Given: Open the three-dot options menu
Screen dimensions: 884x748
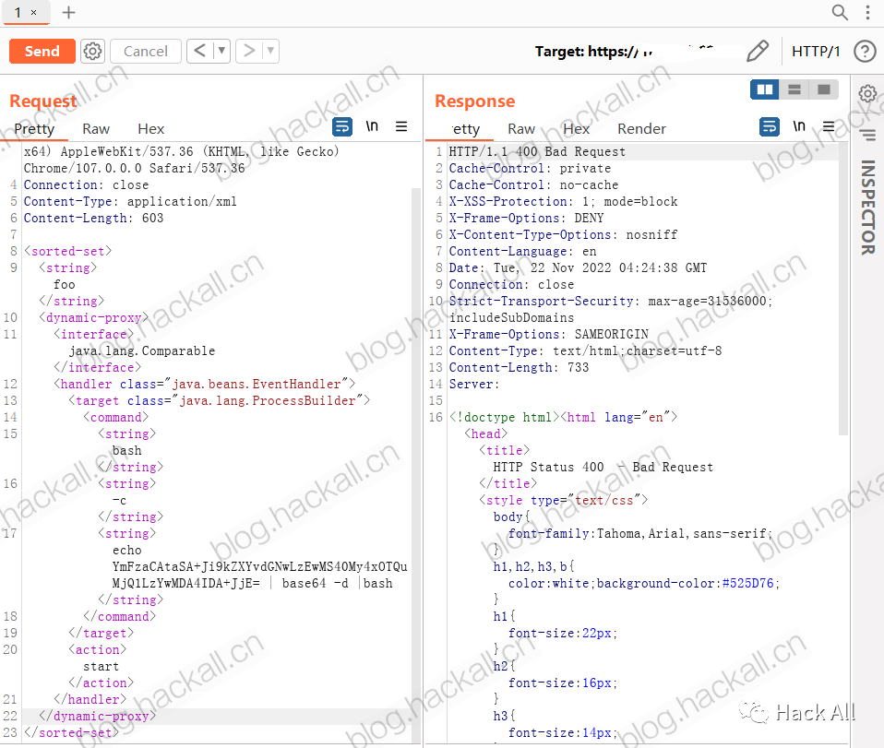Looking at the screenshot, I should 867,12.
